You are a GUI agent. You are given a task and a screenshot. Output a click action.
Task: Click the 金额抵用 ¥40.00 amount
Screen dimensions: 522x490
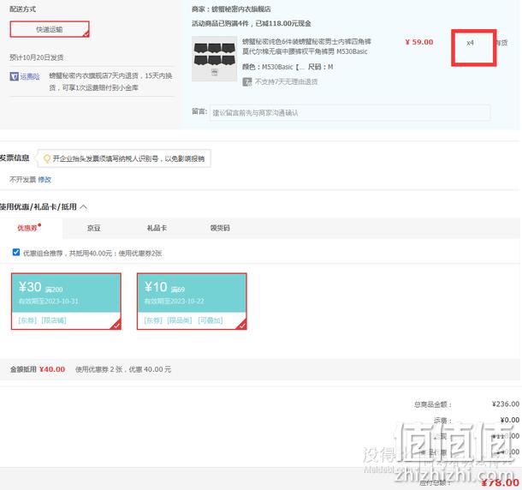(x=52, y=369)
